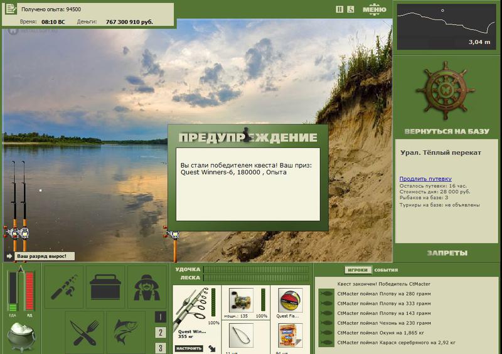Viewport: 502px width, 354px height.
Task: Click the ЛЕСКА tension bar
Action: 256,278
